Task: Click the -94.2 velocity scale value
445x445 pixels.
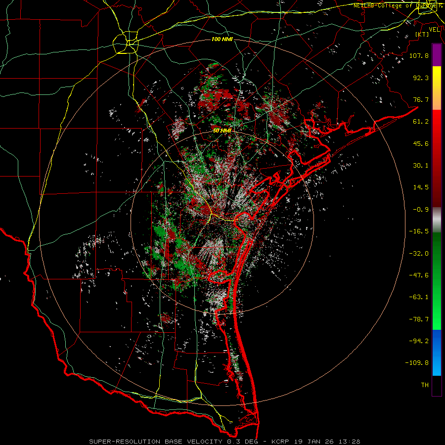Action: (x=419, y=341)
